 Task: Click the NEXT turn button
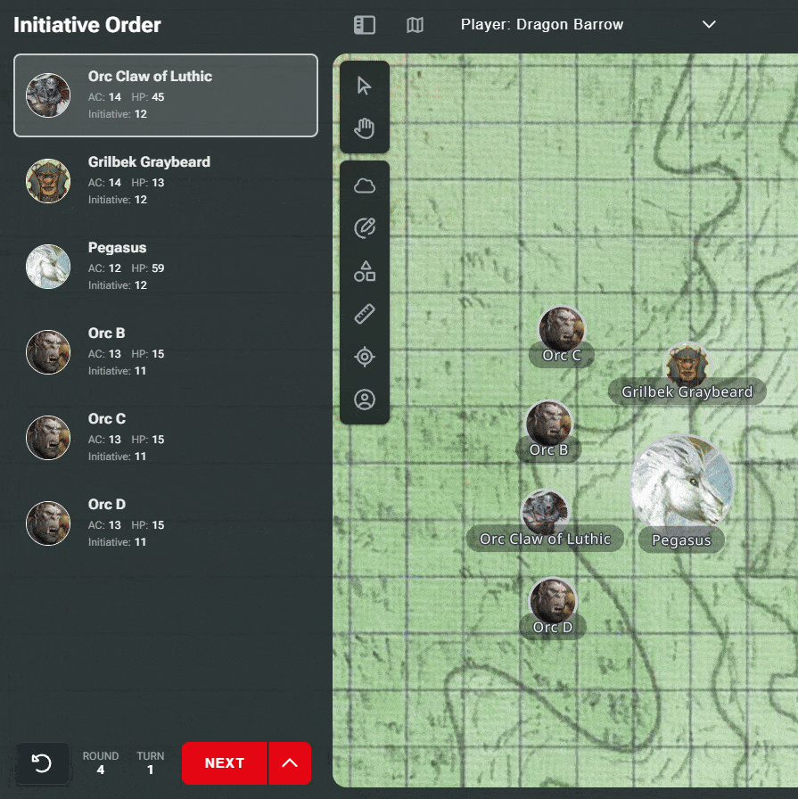click(225, 762)
